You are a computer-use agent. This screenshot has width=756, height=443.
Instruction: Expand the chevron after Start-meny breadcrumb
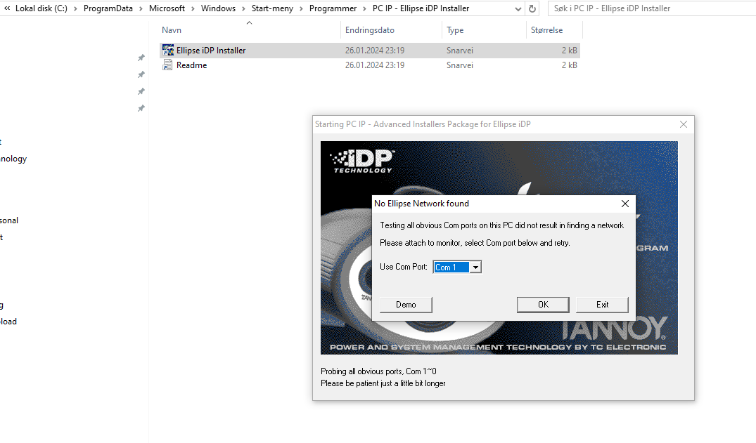(301, 8)
